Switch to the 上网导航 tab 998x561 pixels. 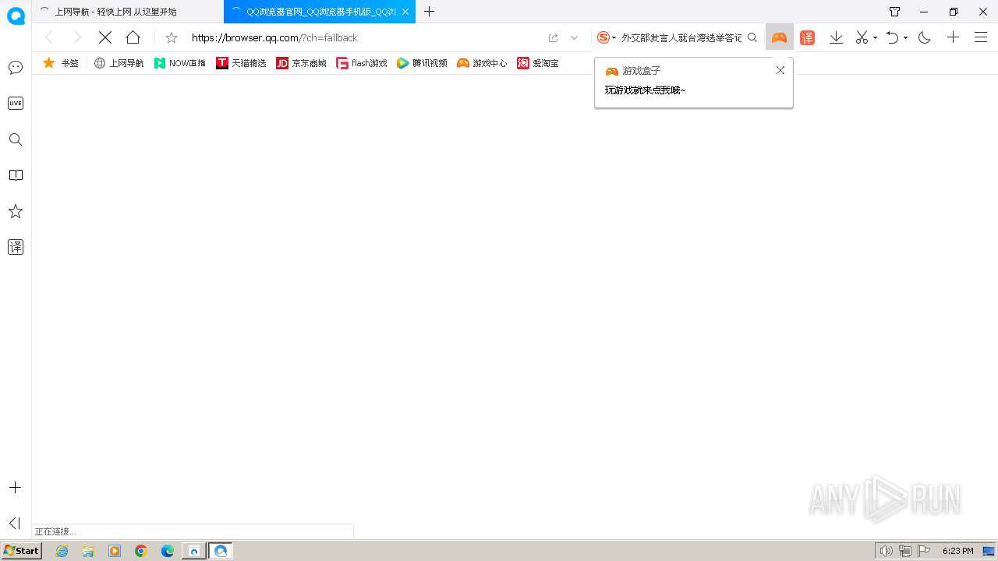click(127, 12)
